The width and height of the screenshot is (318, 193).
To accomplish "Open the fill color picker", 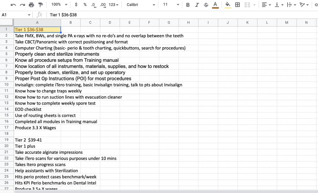I will click(x=228, y=5).
